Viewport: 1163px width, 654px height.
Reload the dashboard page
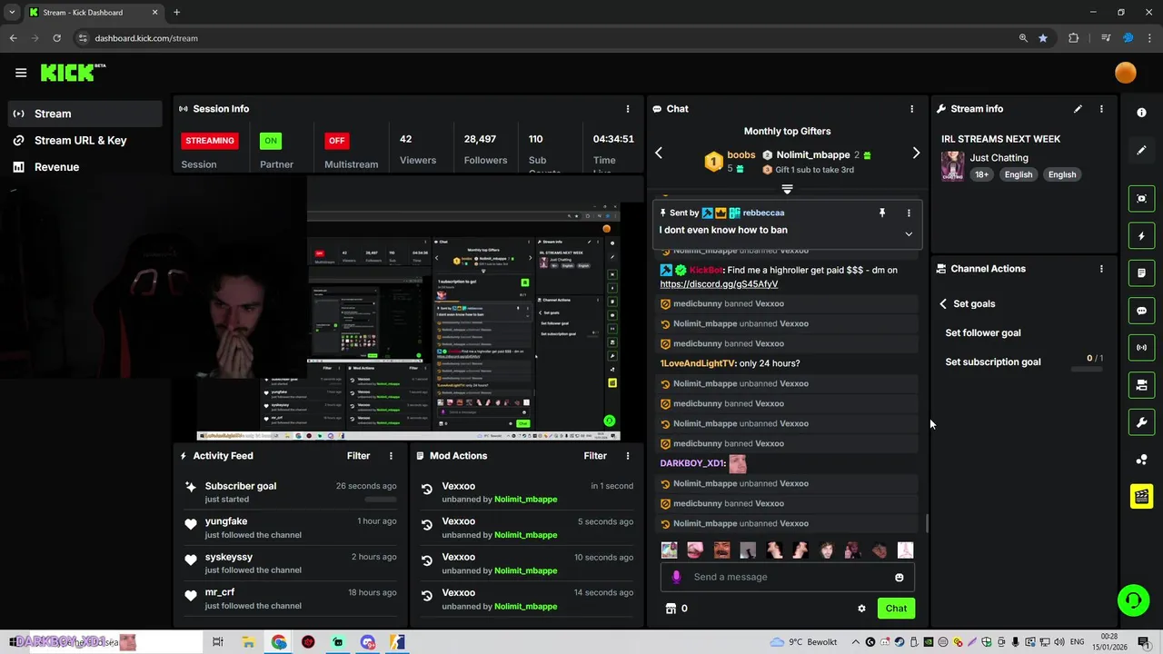56,38
